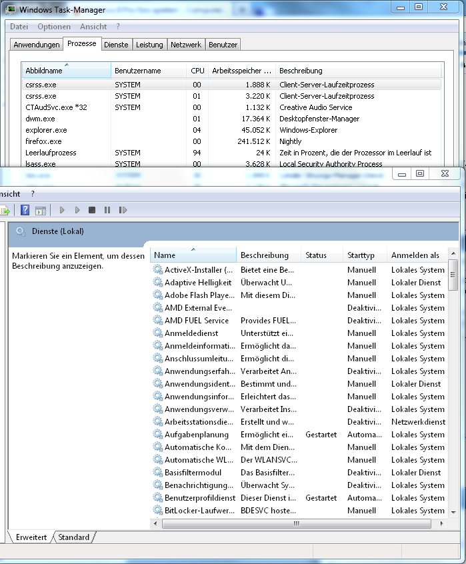Screen dimensions: 466x564
Task: Sort services by Status column header
Action: point(321,255)
